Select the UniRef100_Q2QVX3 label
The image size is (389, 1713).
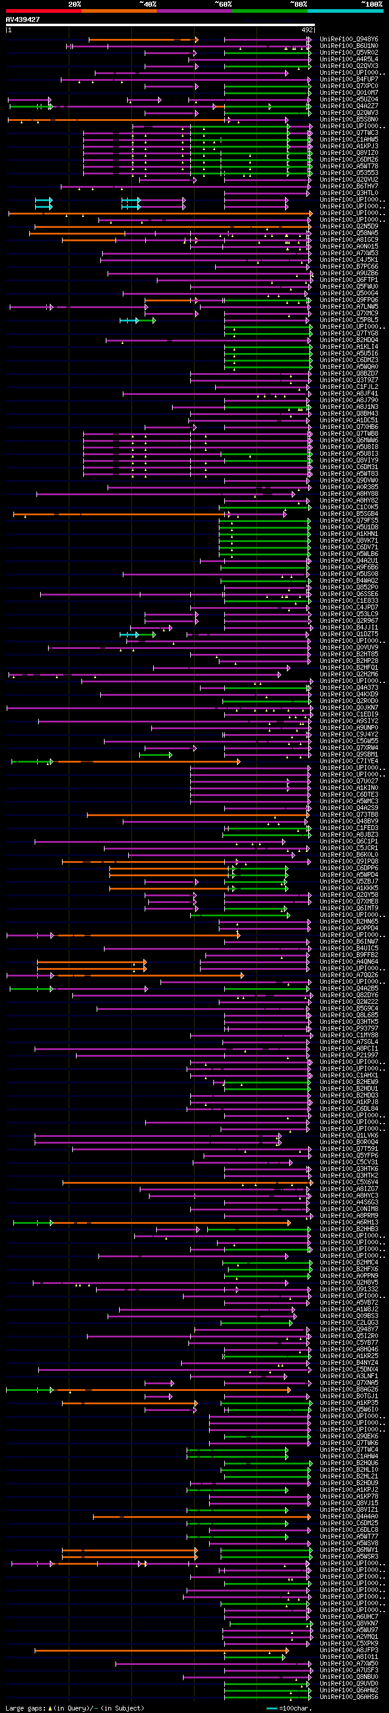point(349,66)
